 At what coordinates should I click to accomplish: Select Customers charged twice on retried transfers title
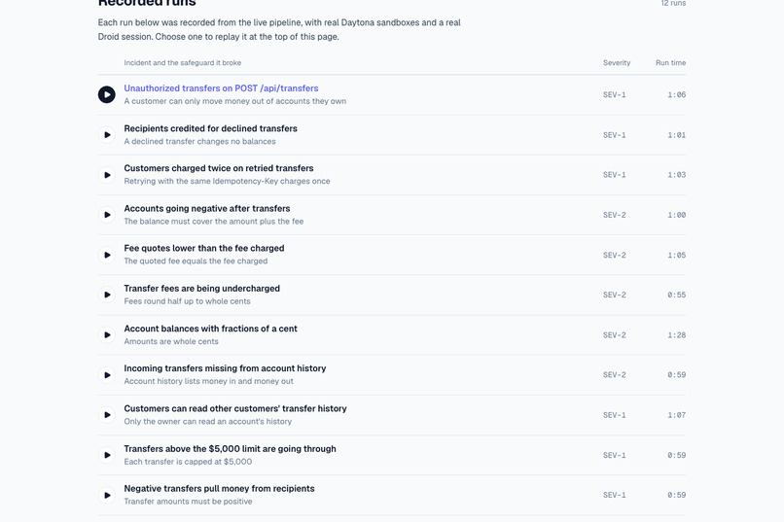click(x=219, y=168)
